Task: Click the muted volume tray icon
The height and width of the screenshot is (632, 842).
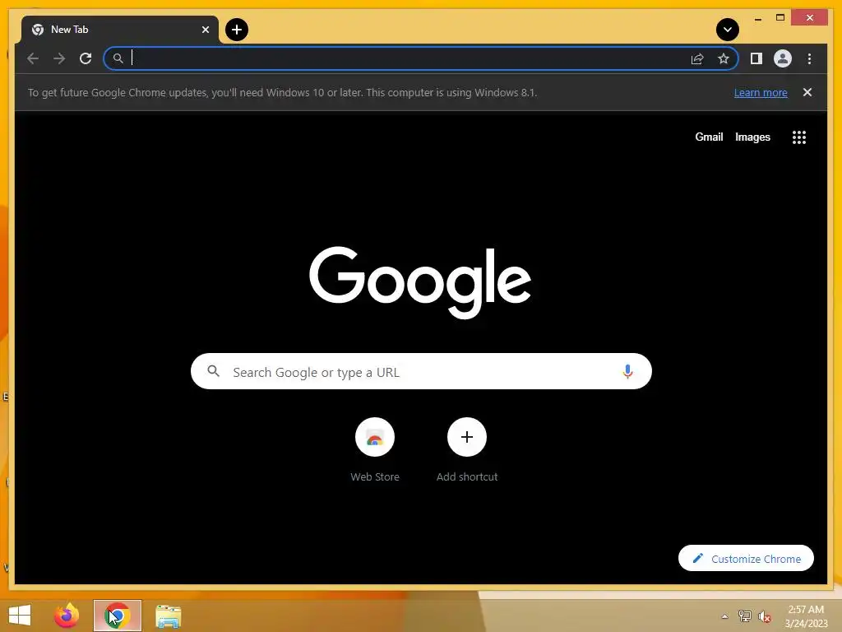Action: tap(764, 616)
